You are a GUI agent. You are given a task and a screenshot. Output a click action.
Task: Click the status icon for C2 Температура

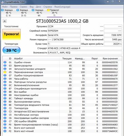[5, 108]
